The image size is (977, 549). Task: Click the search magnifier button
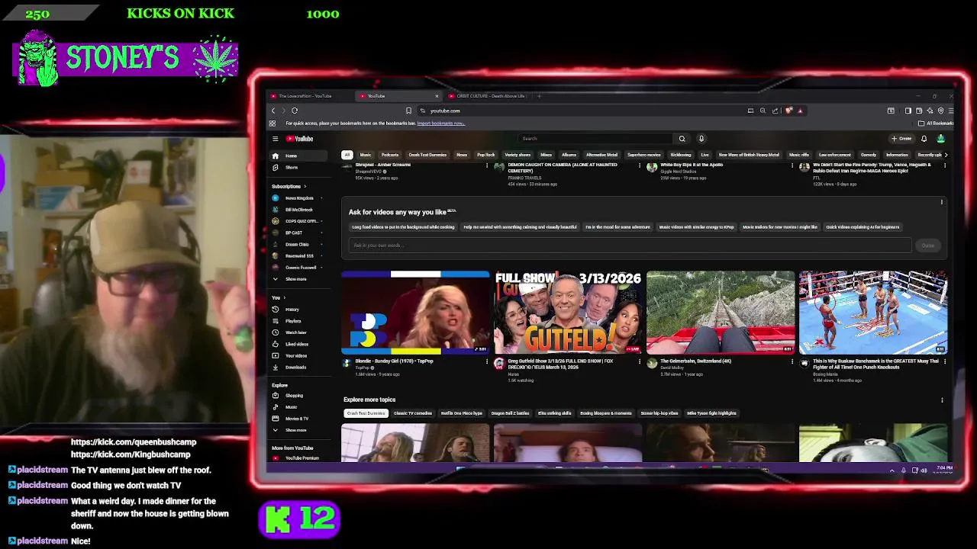682,139
